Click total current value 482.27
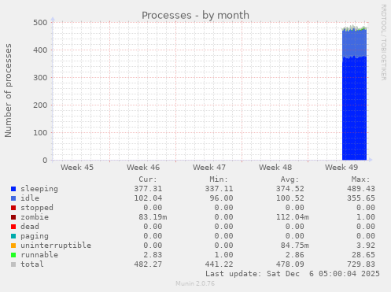 148,264
